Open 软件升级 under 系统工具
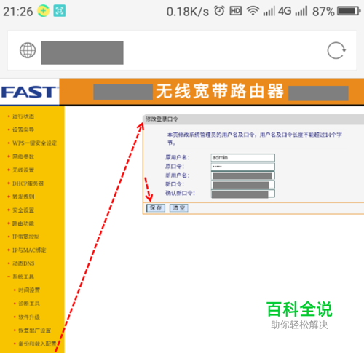 [29, 317]
